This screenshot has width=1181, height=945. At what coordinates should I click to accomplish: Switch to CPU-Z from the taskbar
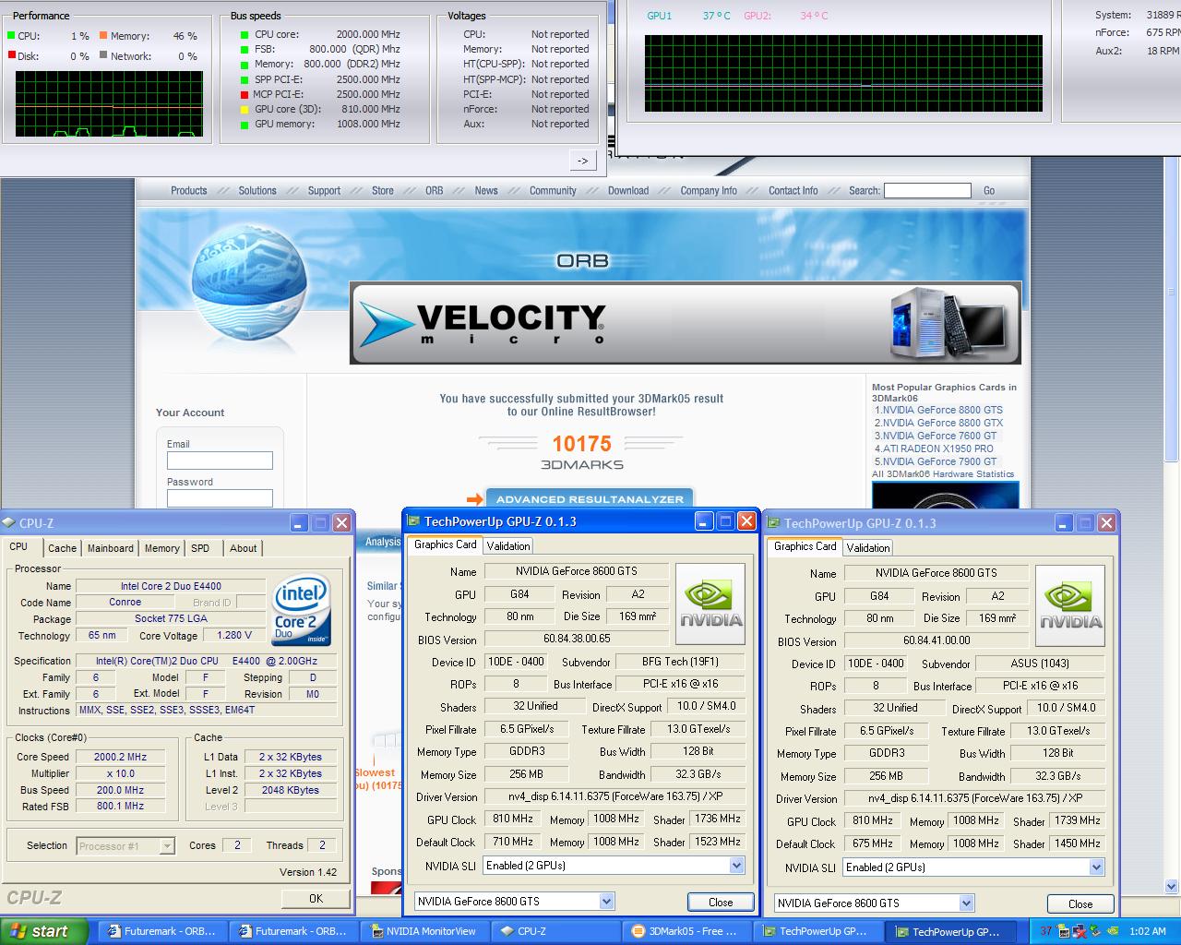[x=555, y=931]
